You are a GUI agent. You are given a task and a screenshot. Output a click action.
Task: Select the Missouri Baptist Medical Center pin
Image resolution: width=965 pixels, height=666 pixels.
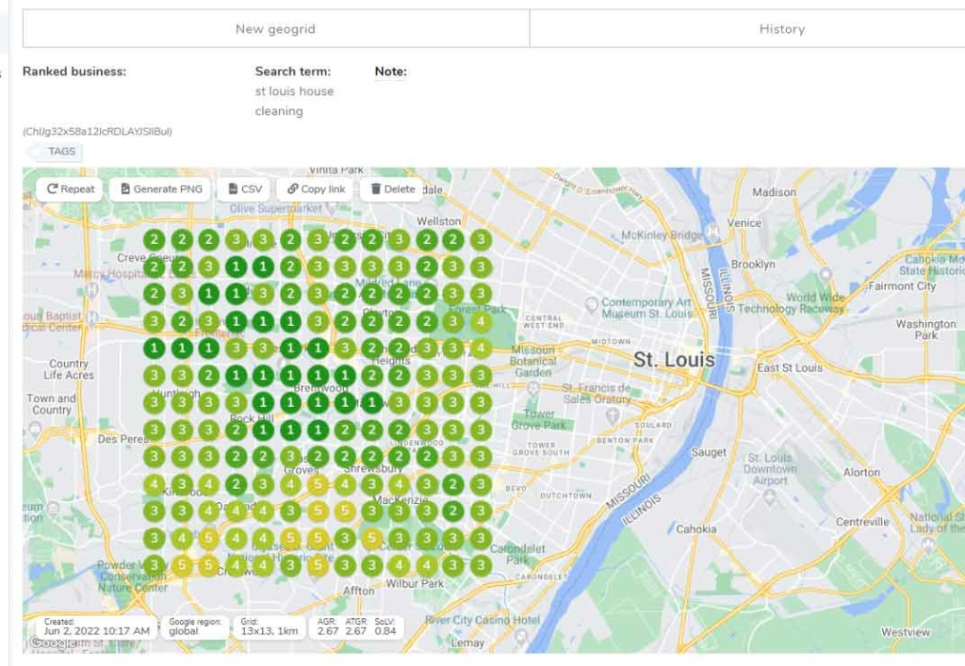(92, 318)
